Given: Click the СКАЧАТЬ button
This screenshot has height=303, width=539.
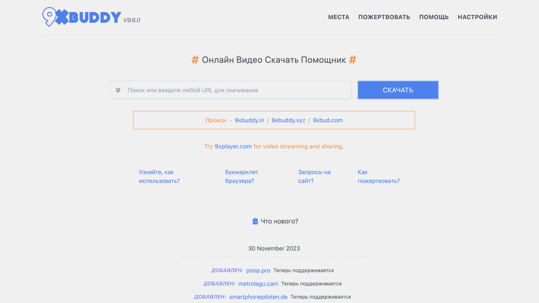Looking at the screenshot, I should tap(398, 90).
